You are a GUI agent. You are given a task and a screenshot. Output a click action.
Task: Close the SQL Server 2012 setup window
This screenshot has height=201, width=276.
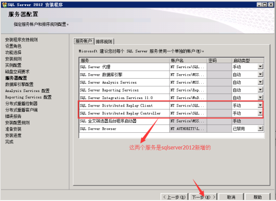pos(271,5)
